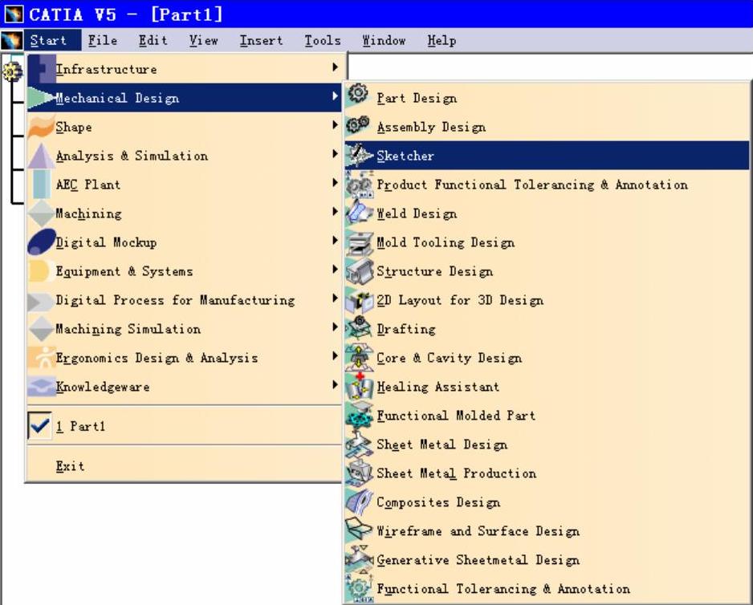
Task: Click the Infrastructure category icon
Action: [x=41, y=69]
